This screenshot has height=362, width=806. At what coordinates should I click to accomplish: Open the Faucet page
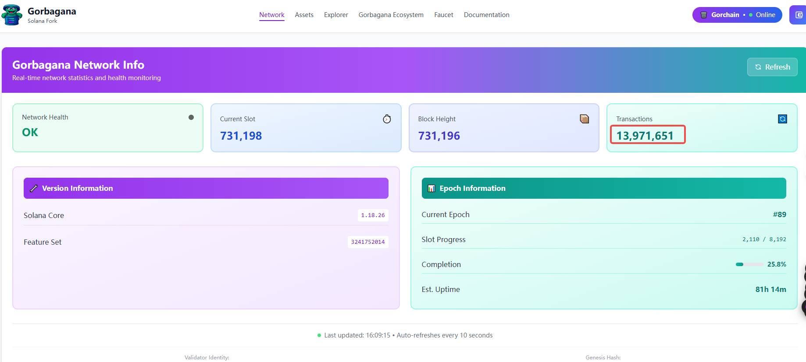point(443,15)
